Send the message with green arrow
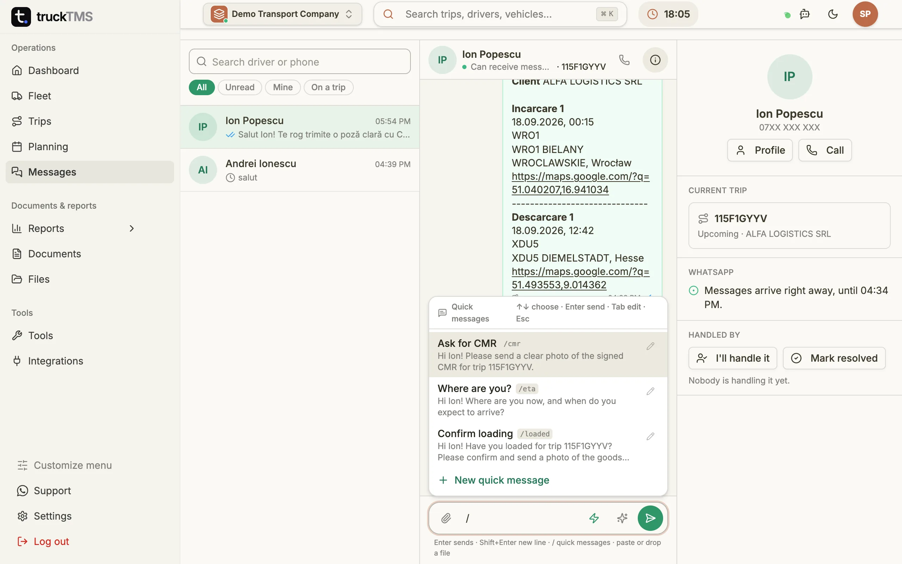This screenshot has width=902, height=564. coord(650,518)
